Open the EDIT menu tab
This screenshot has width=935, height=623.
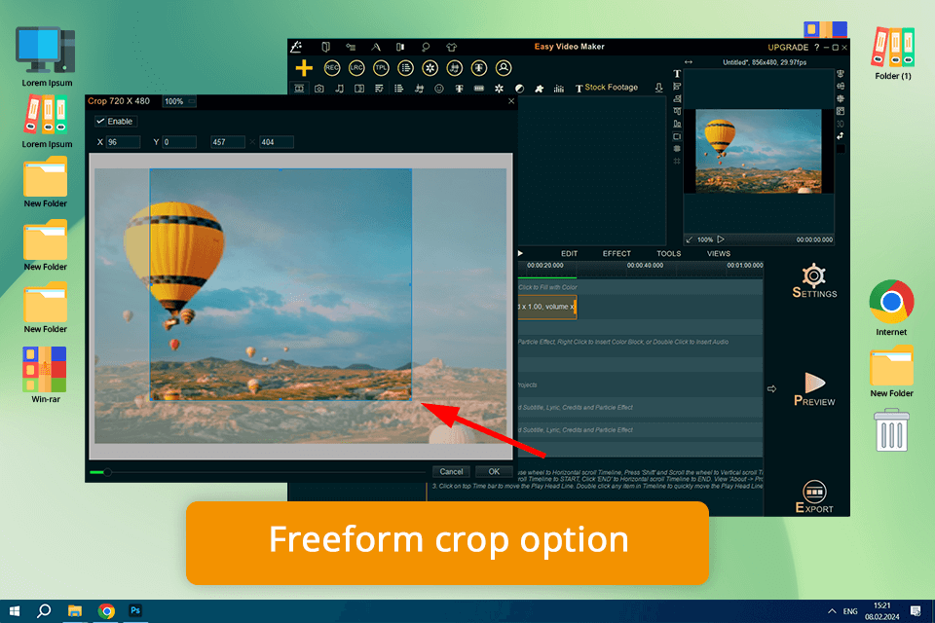point(569,253)
